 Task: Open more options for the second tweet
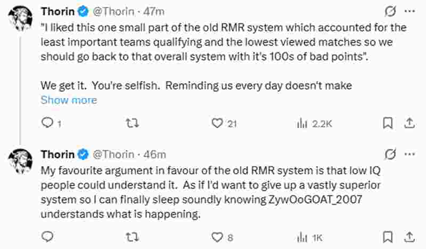tap(409, 154)
